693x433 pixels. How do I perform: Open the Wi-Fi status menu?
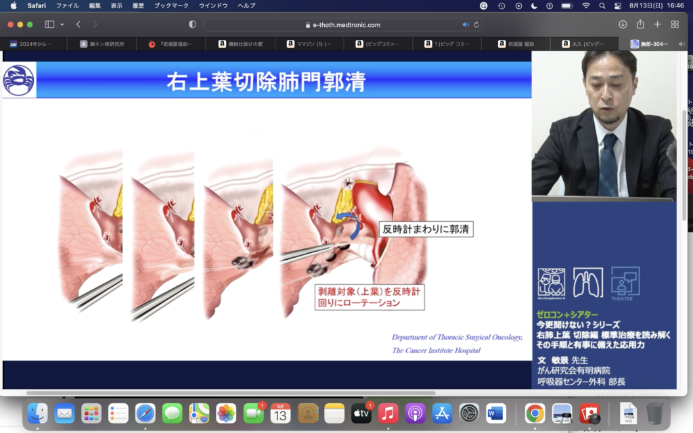coord(585,5)
